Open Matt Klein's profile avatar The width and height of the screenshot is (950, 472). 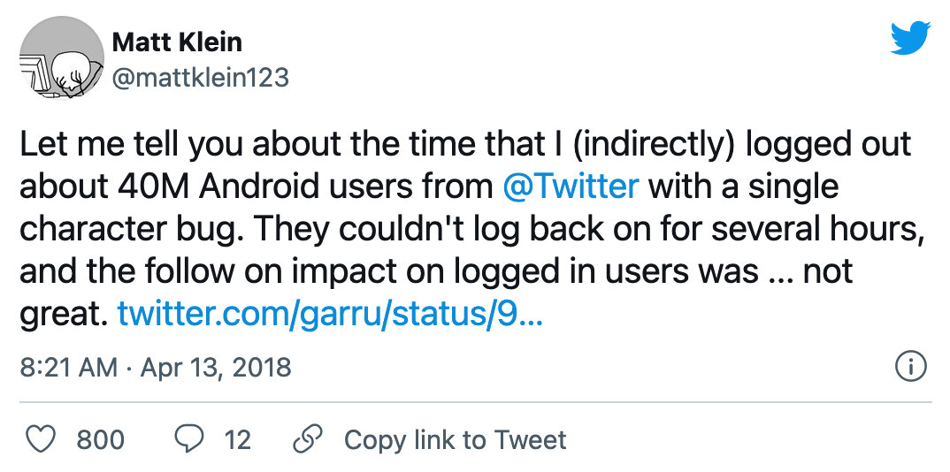pyautogui.click(x=57, y=57)
